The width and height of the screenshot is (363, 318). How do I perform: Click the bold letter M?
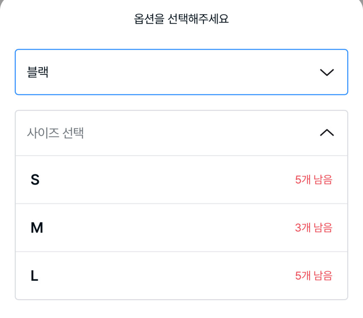pyautogui.click(x=37, y=228)
